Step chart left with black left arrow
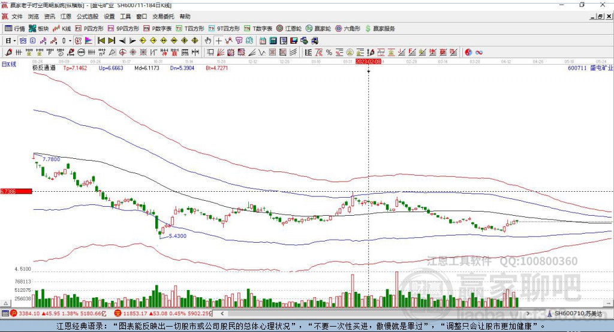The image size is (614, 332). pos(122,41)
